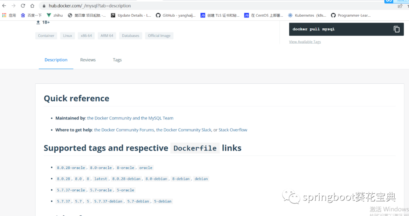Viewport: 409px width, 216px height.
Task: Click the address bar lock icon
Action: 44,6
